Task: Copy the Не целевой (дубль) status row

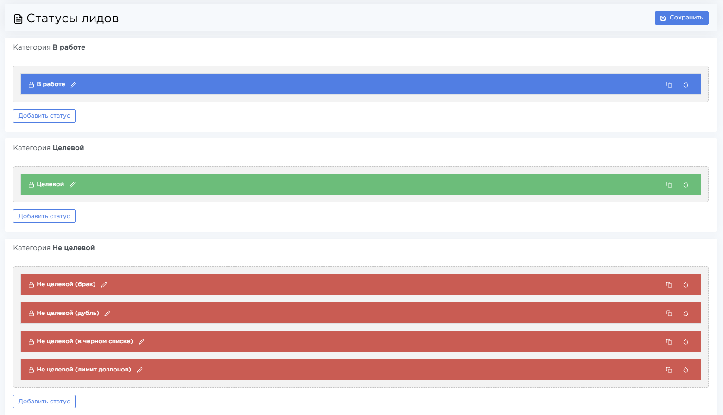Action: tap(669, 313)
